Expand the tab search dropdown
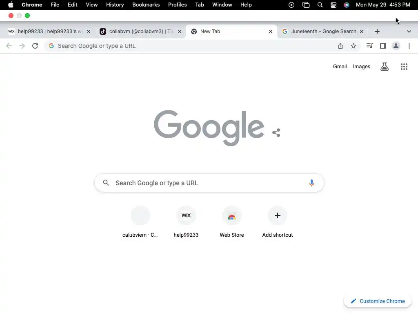Screen dimensions: 418x314 pyautogui.click(x=409, y=31)
